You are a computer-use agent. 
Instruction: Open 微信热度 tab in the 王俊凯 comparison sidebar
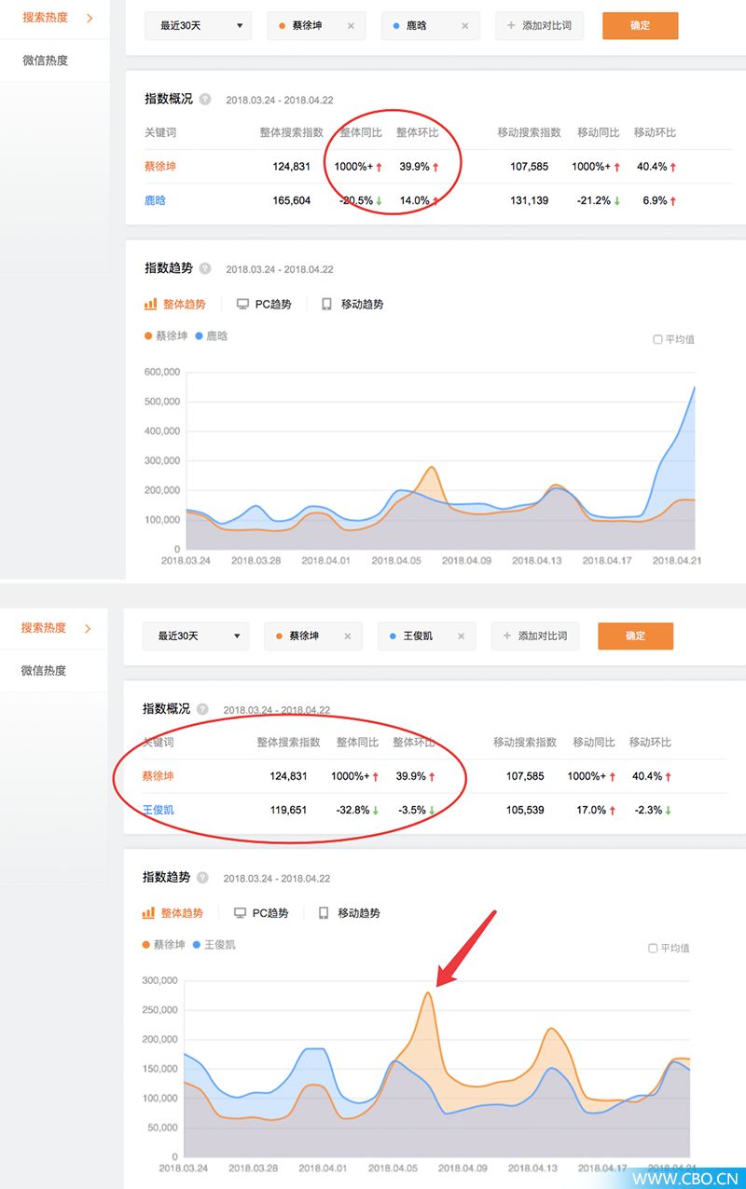pyautogui.click(x=44, y=670)
